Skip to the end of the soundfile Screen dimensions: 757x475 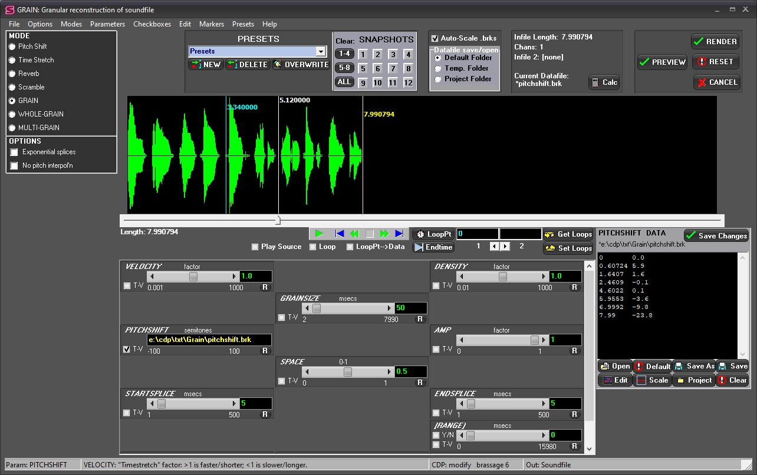[399, 234]
